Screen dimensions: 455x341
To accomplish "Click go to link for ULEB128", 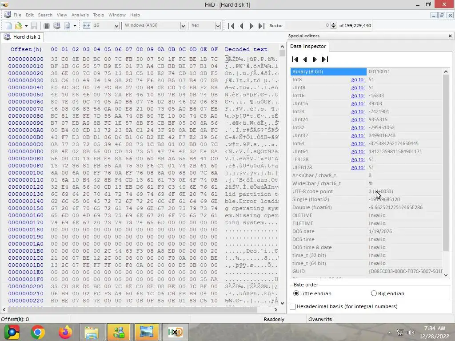I will (x=358, y=167).
